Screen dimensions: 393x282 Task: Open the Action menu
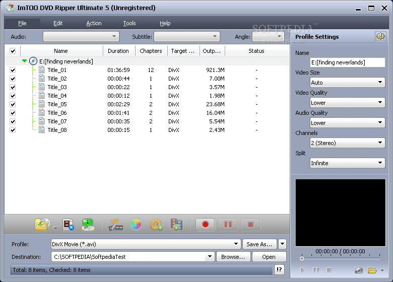tap(94, 23)
